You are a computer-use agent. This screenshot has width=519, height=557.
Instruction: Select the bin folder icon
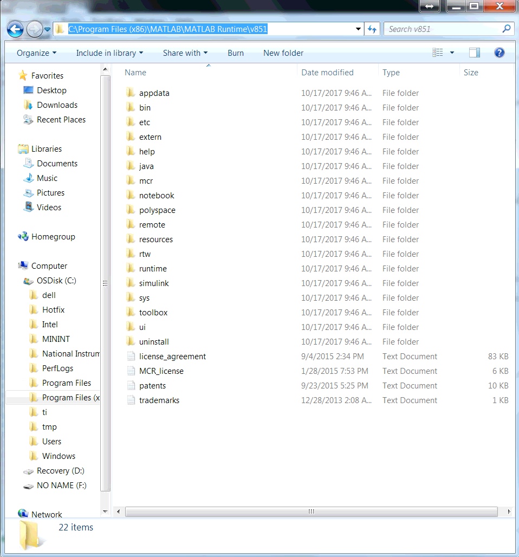click(131, 107)
